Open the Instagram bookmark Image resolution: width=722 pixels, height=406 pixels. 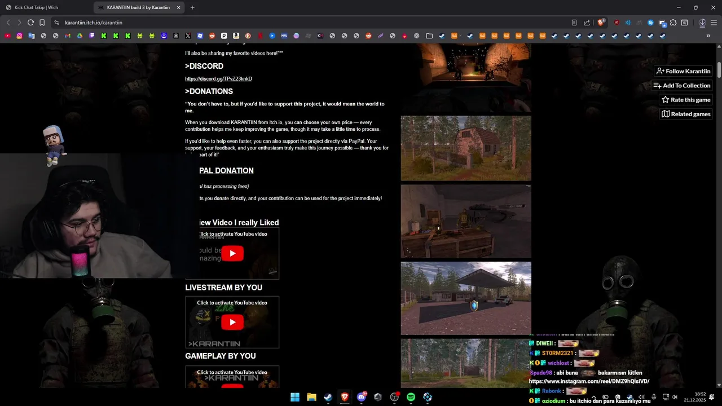click(19, 36)
